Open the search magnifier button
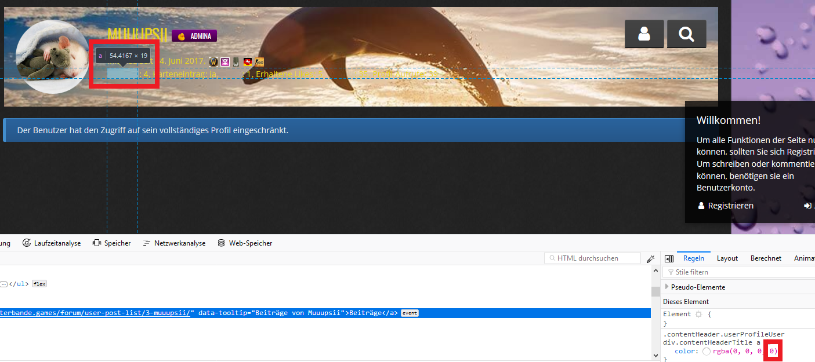Image resolution: width=815 pixels, height=362 pixels. [x=686, y=34]
